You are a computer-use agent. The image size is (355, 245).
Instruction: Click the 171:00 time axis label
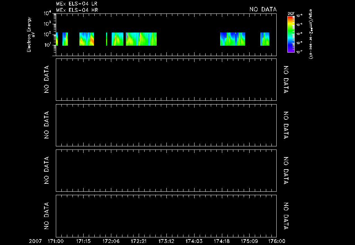(x=56, y=241)
